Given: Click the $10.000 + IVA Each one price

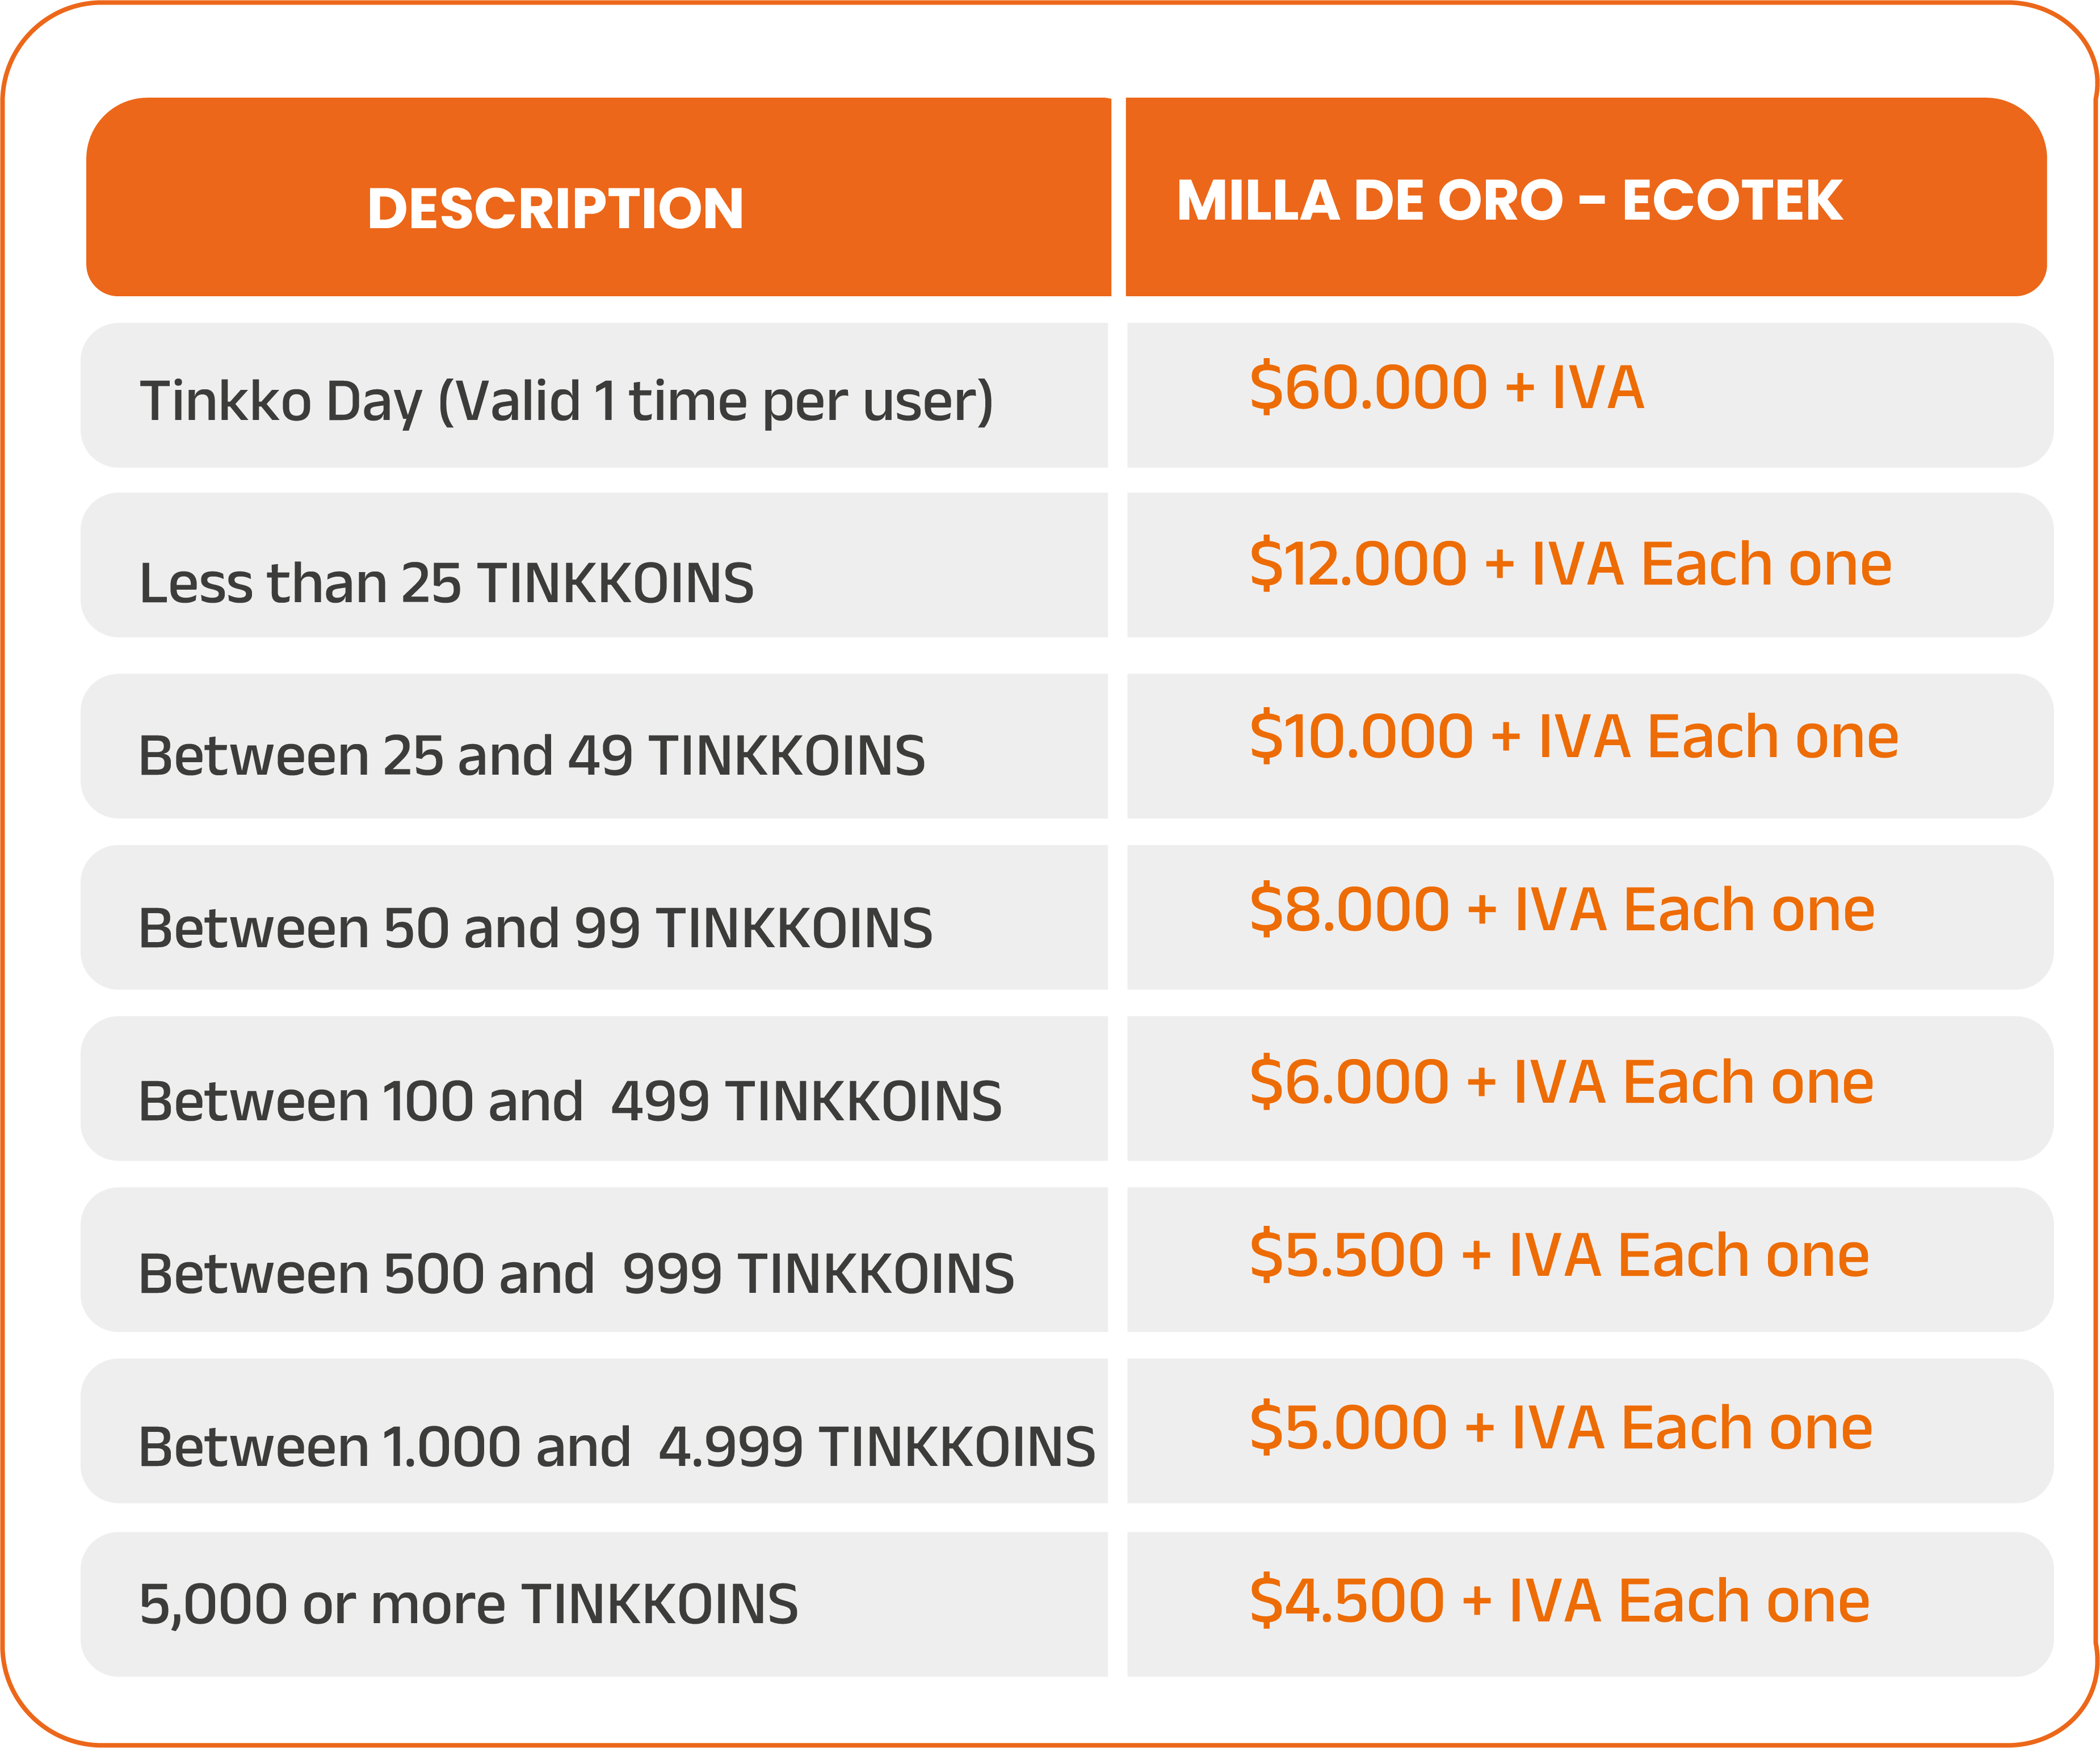Looking at the screenshot, I should 1573,736.
